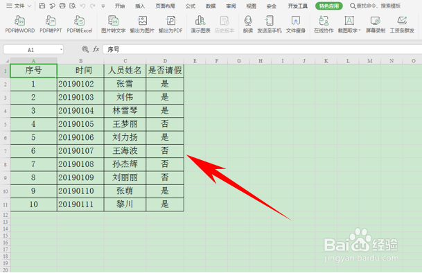Select the 特色应用 tab
422x273 pixels.
tap(329, 6)
